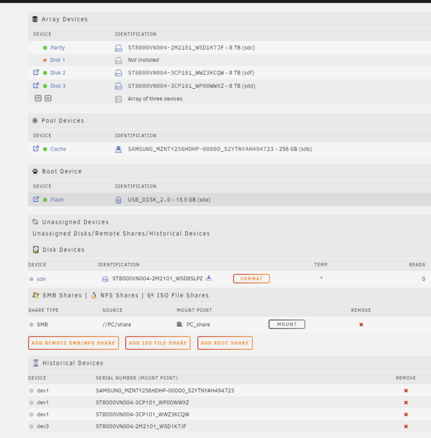This screenshot has height=438, width=431.
Task: Select the PC_share mount point text
Action: (199, 325)
